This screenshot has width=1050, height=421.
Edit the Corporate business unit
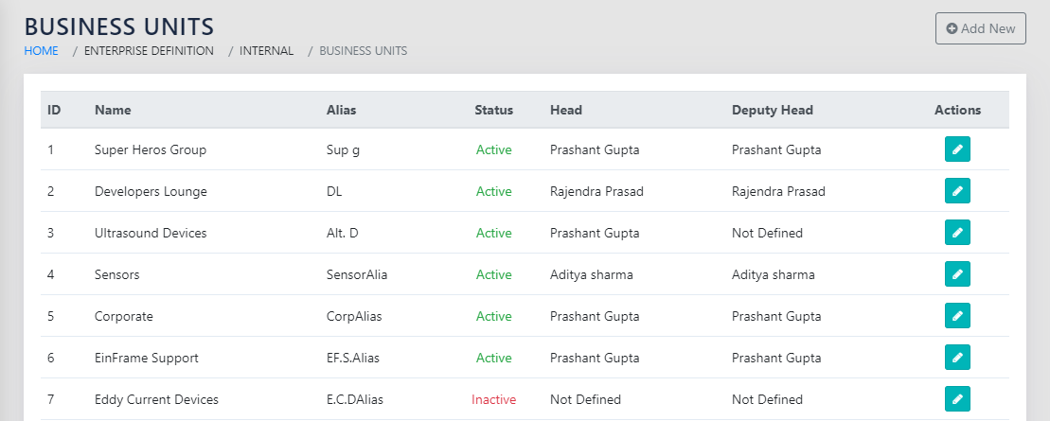[x=957, y=316]
